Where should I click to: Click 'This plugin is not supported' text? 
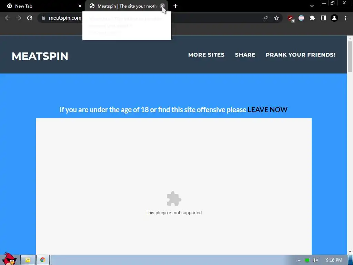tap(174, 213)
